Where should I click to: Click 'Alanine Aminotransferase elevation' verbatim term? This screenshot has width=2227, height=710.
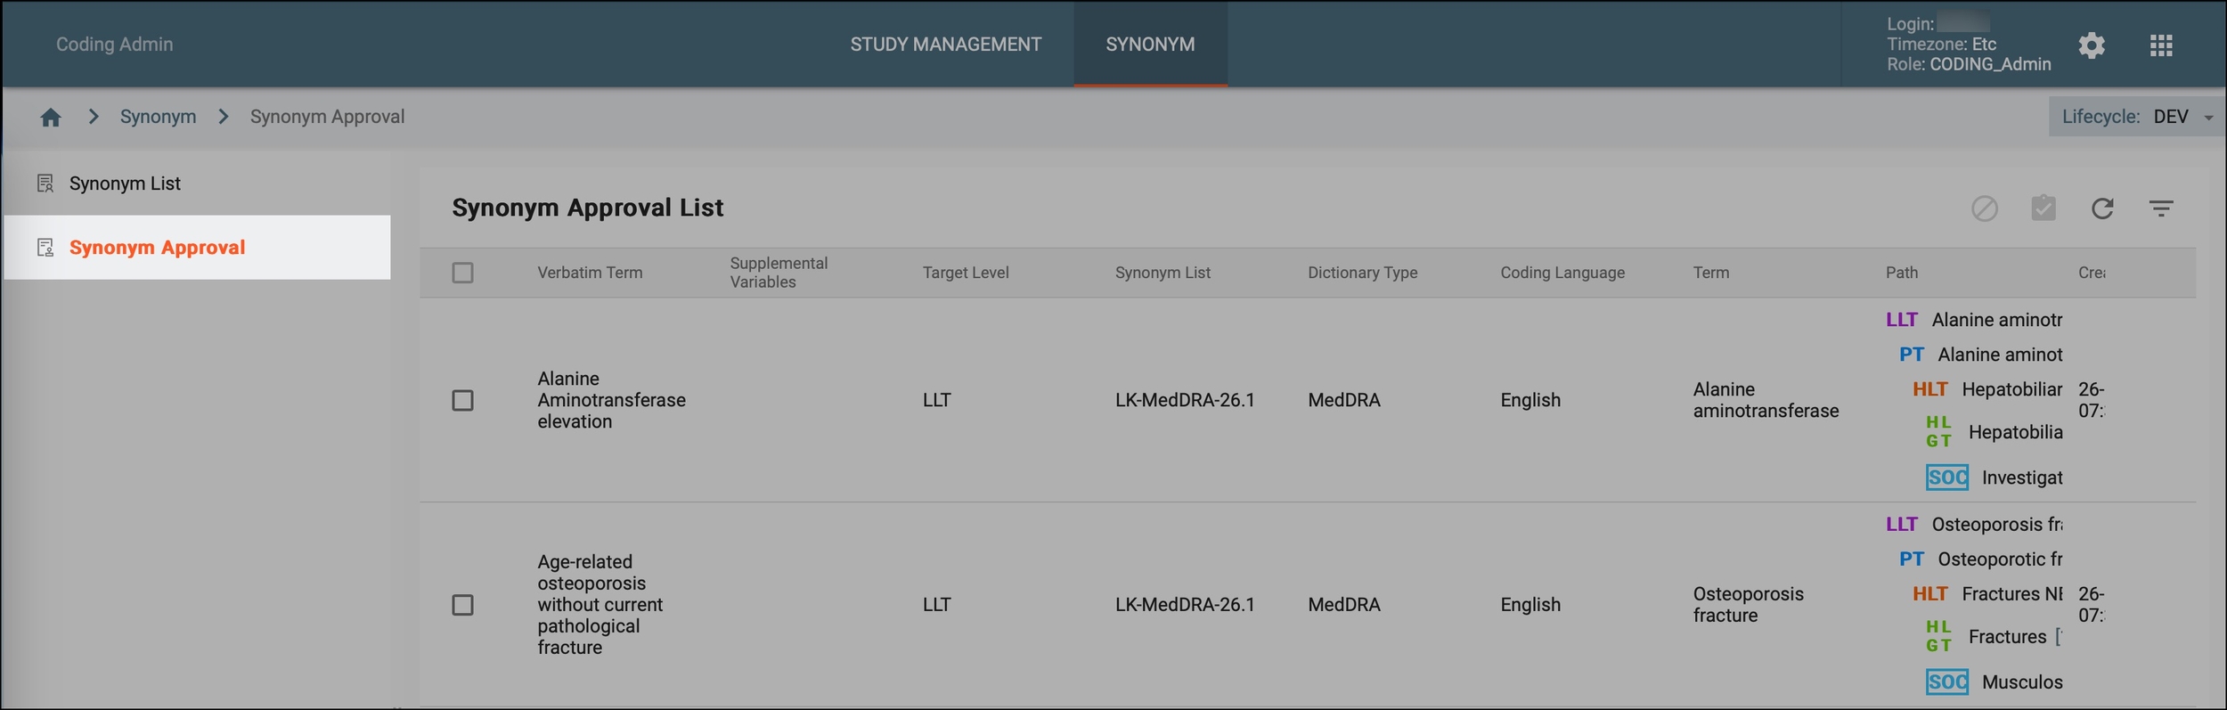click(611, 401)
